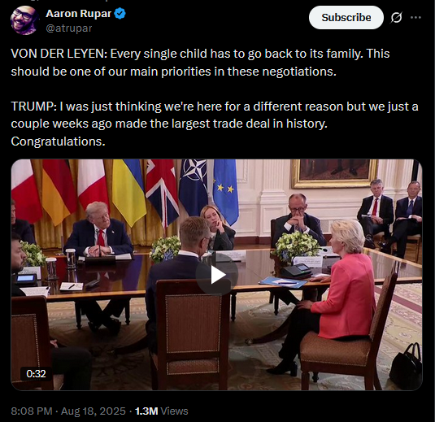Visit the @atrupar handle link
Screen dimensions: 435x422
tap(69, 28)
